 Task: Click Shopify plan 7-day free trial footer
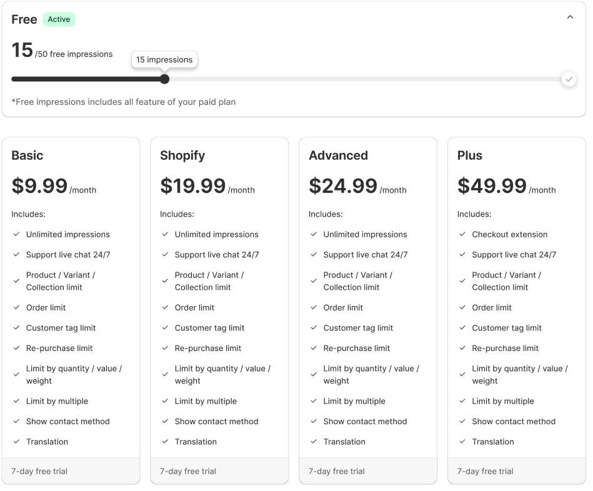point(219,471)
